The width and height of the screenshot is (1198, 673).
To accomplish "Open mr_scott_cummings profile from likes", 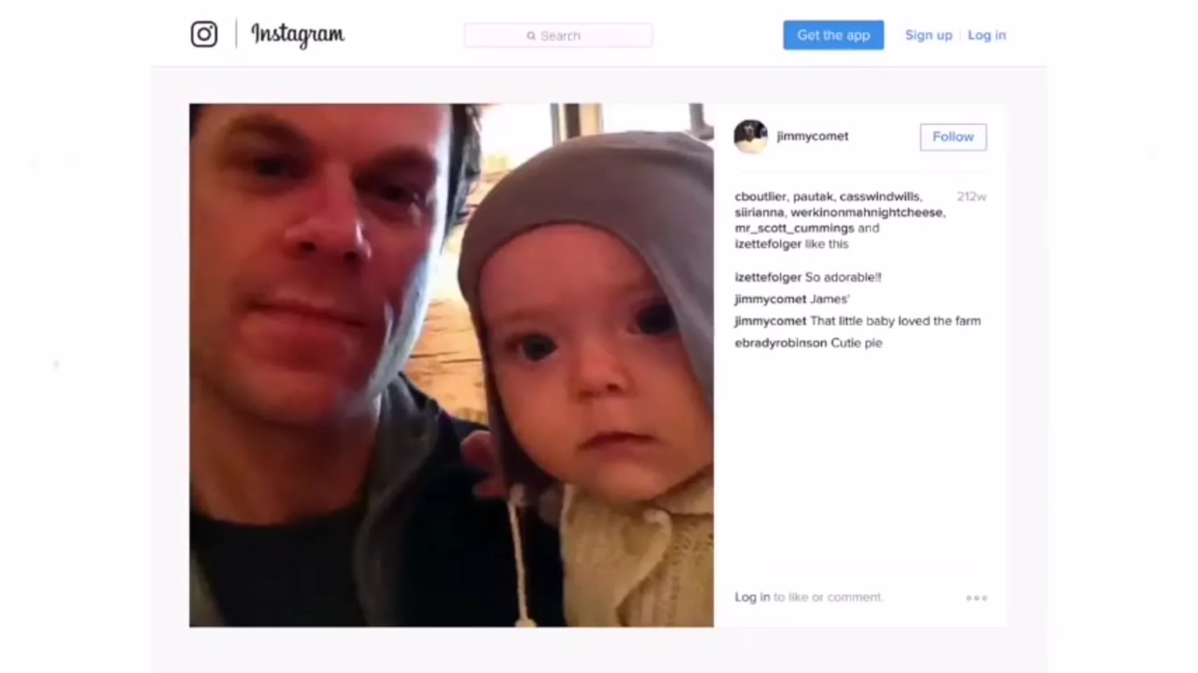I will click(x=794, y=228).
